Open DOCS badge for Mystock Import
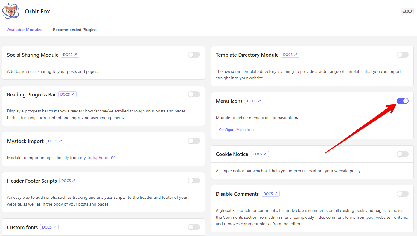 [x=55, y=141]
